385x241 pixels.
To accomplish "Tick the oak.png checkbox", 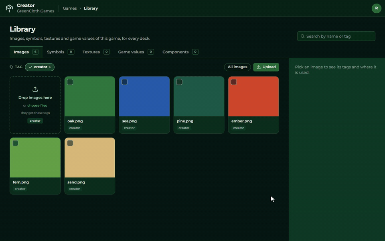I will tap(70, 82).
